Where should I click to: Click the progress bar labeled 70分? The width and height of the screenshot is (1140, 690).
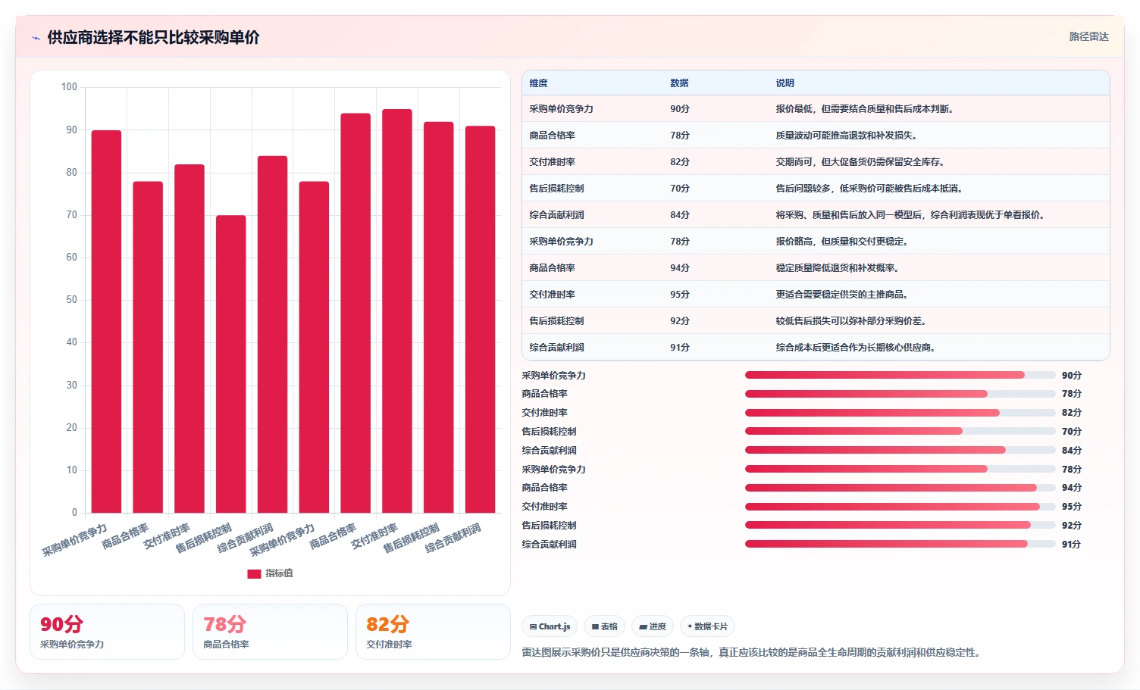[x=900, y=431]
